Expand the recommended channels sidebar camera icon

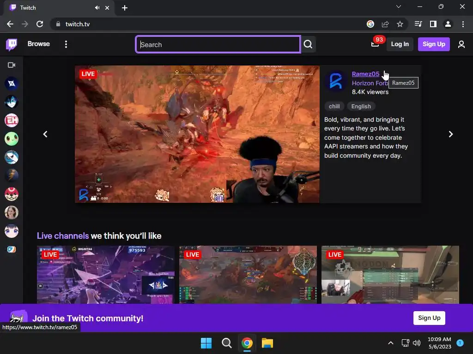pyautogui.click(x=12, y=65)
